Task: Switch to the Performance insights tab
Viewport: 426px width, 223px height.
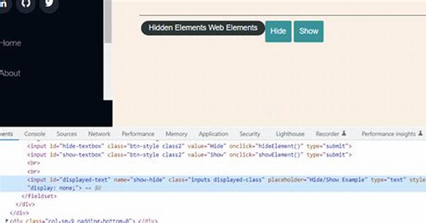Action: [392, 134]
